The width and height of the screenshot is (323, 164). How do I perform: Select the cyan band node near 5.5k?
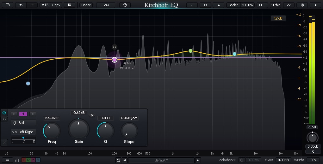pos(234,54)
